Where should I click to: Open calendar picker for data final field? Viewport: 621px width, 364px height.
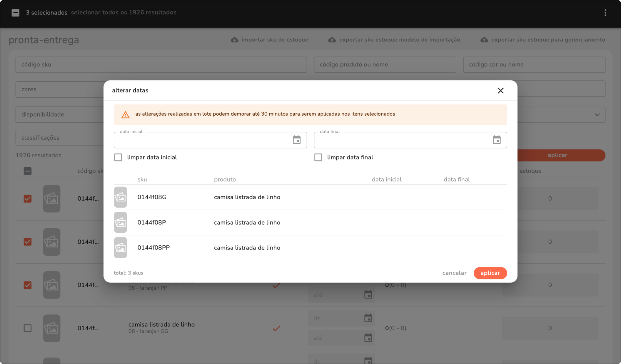tap(497, 140)
